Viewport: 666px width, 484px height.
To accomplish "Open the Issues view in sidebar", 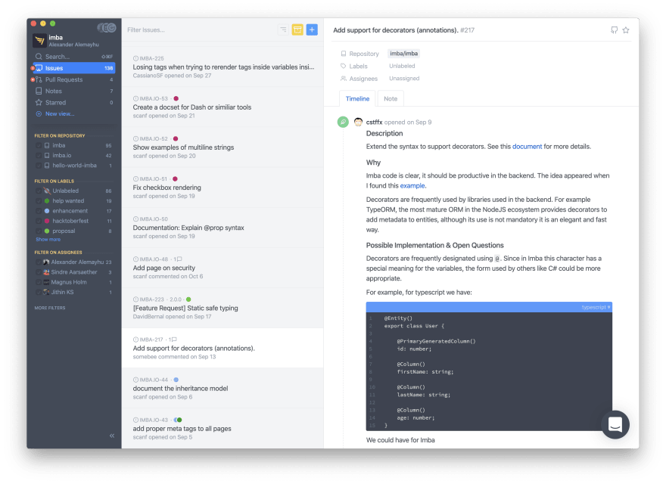I will [73, 68].
